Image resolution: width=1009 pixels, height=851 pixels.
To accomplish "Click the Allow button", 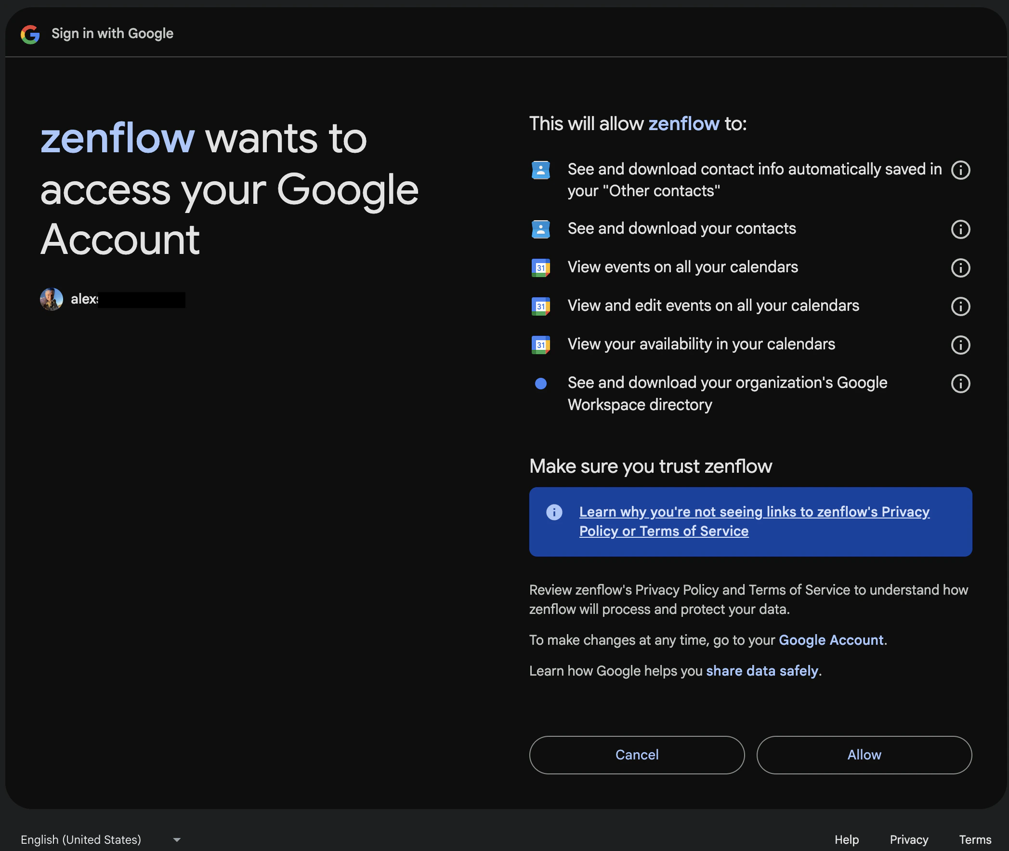I will (x=864, y=755).
